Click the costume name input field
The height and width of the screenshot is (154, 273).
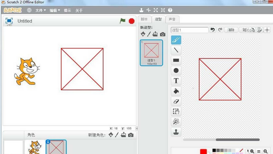click(190, 30)
